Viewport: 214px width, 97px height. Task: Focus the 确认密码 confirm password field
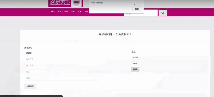click(x=61, y=66)
